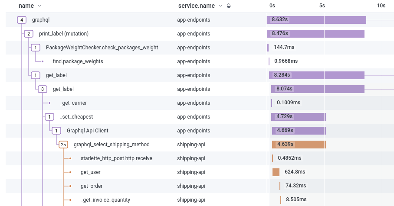The image size is (394, 206).
Task: Click shipping-api service in the get_user row
Action: coord(191,172)
